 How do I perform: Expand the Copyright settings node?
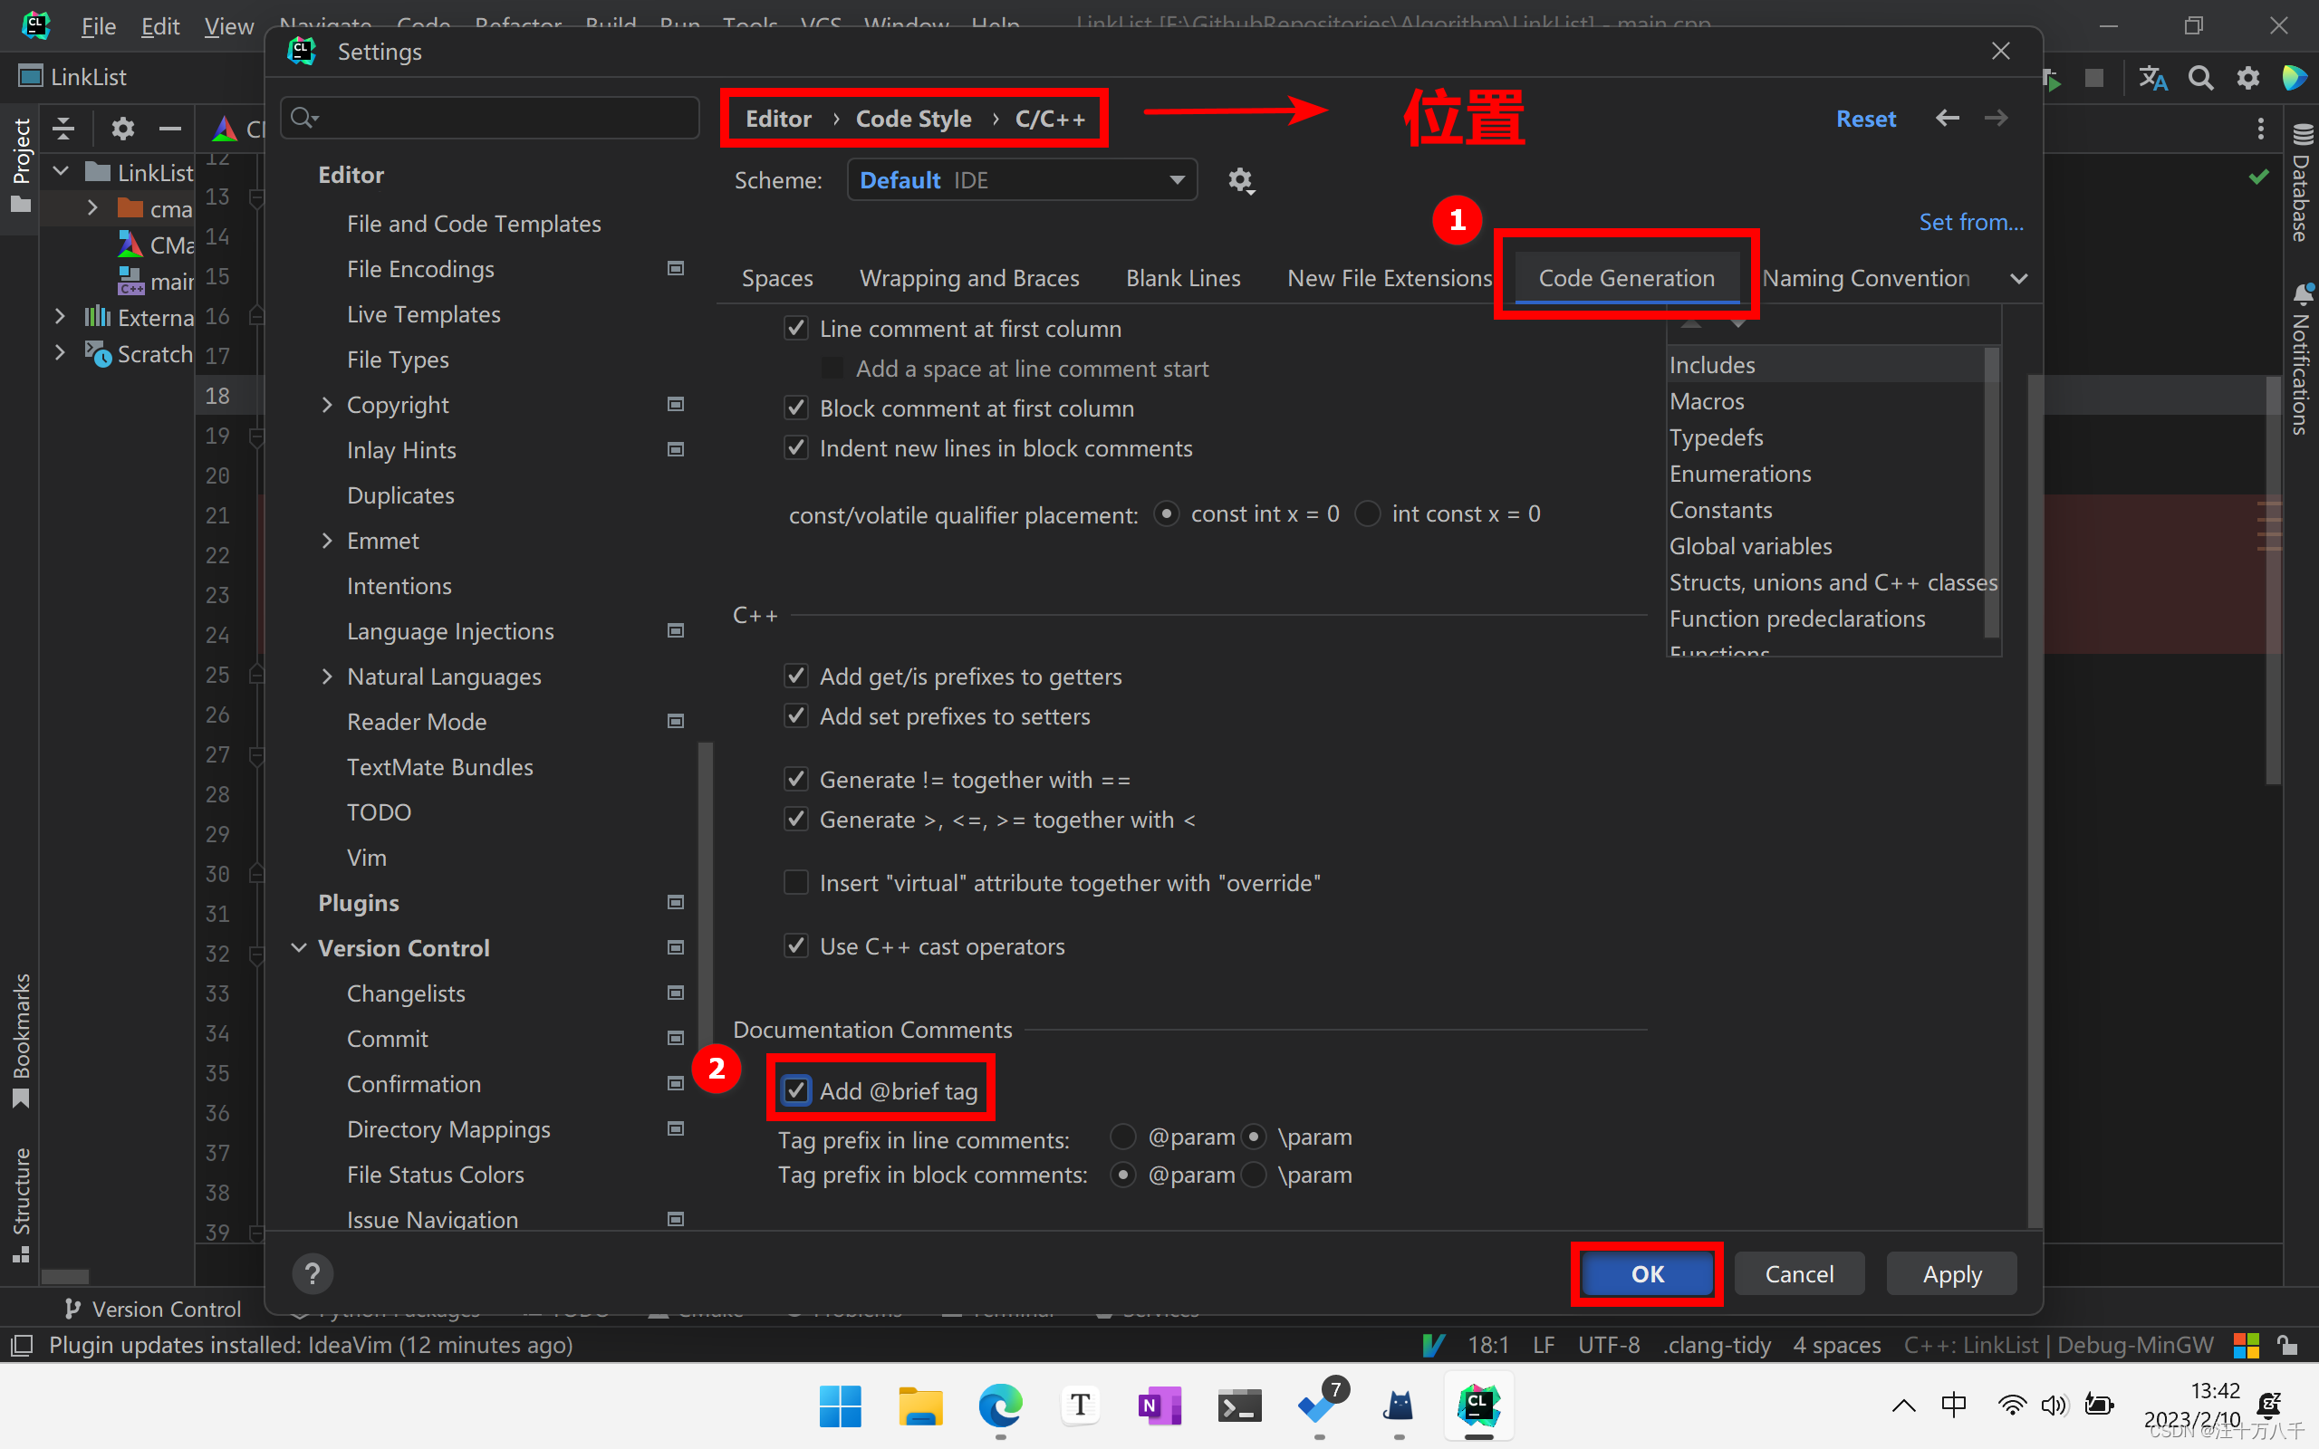[x=327, y=405]
